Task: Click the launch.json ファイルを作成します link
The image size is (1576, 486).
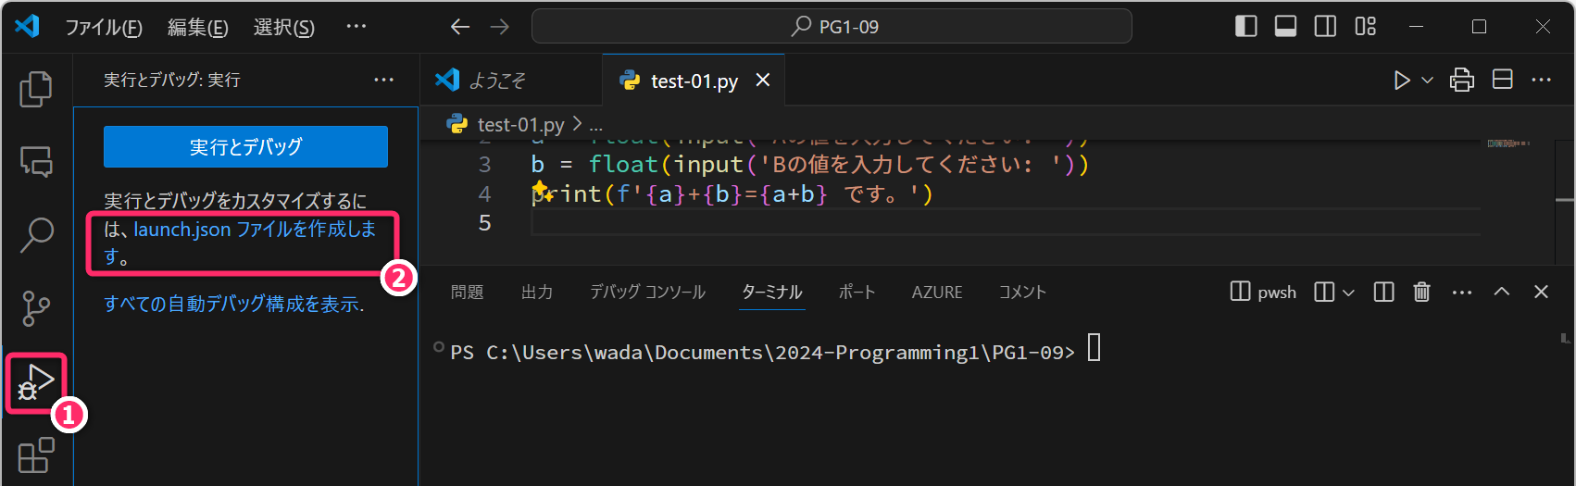Action: click(x=255, y=230)
